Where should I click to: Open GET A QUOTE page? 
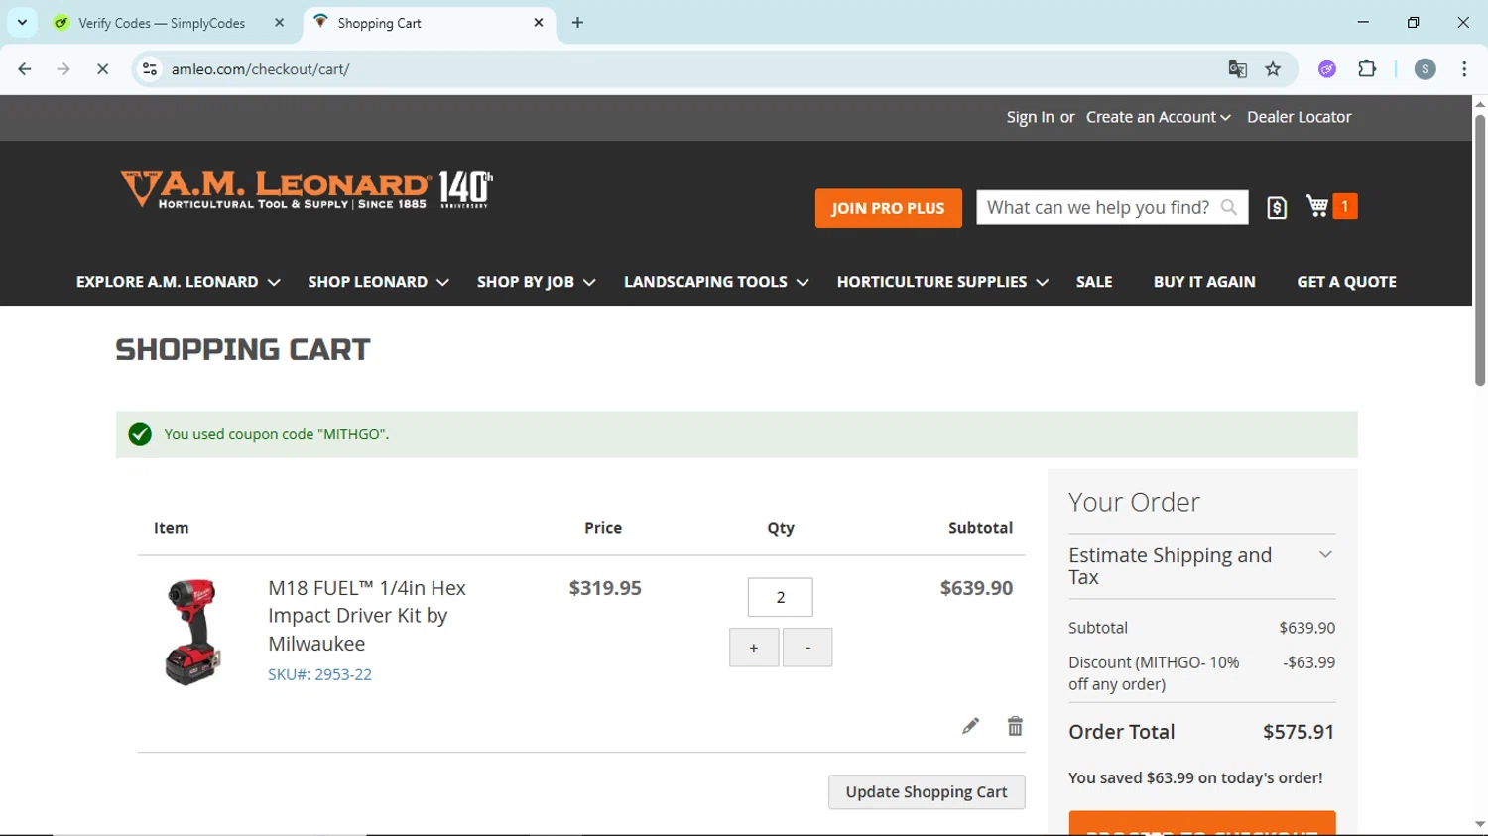(x=1346, y=282)
